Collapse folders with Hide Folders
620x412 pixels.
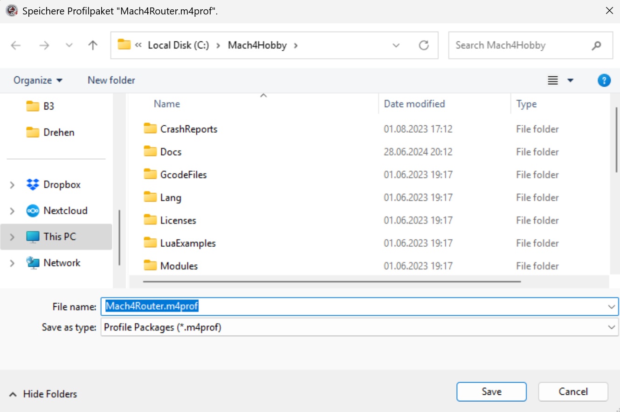(x=43, y=394)
